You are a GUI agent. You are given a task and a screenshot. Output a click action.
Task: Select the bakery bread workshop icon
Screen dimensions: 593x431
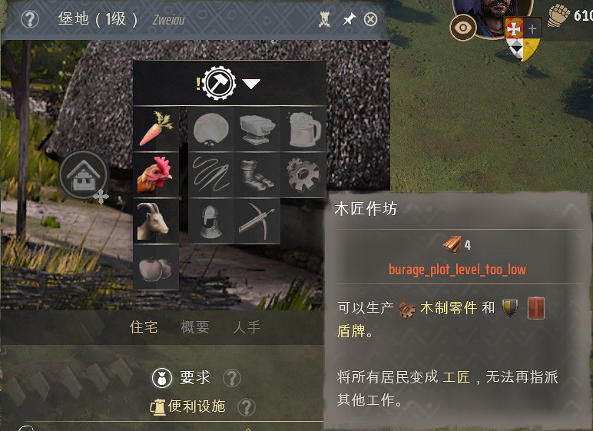coord(211,129)
